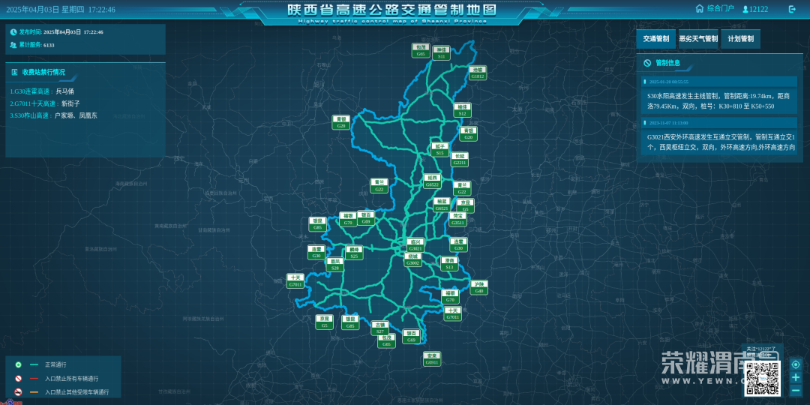
Task: Toggle 入口禁止其他受限车辆通行 legend entry
Action: click(18, 391)
